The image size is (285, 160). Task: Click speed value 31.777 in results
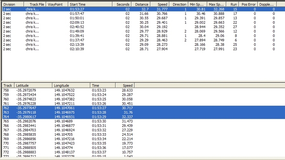[x=162, y=9]
